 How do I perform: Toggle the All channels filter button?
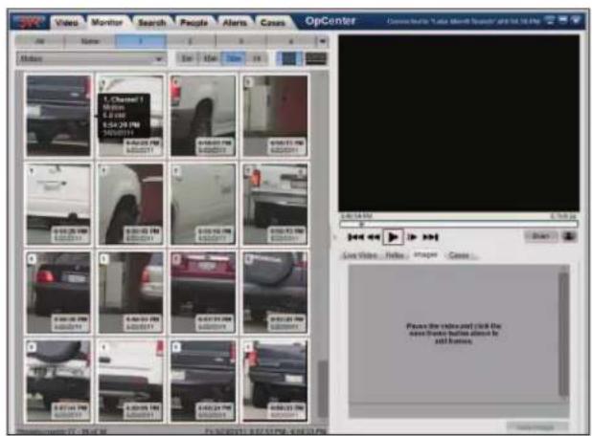39,41
